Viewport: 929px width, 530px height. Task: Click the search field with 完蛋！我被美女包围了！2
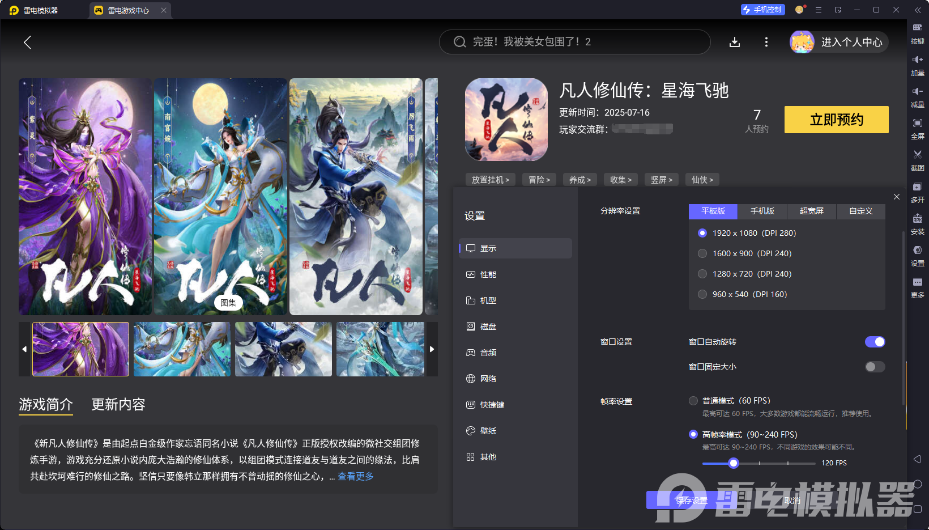click(x=574, y=42)
